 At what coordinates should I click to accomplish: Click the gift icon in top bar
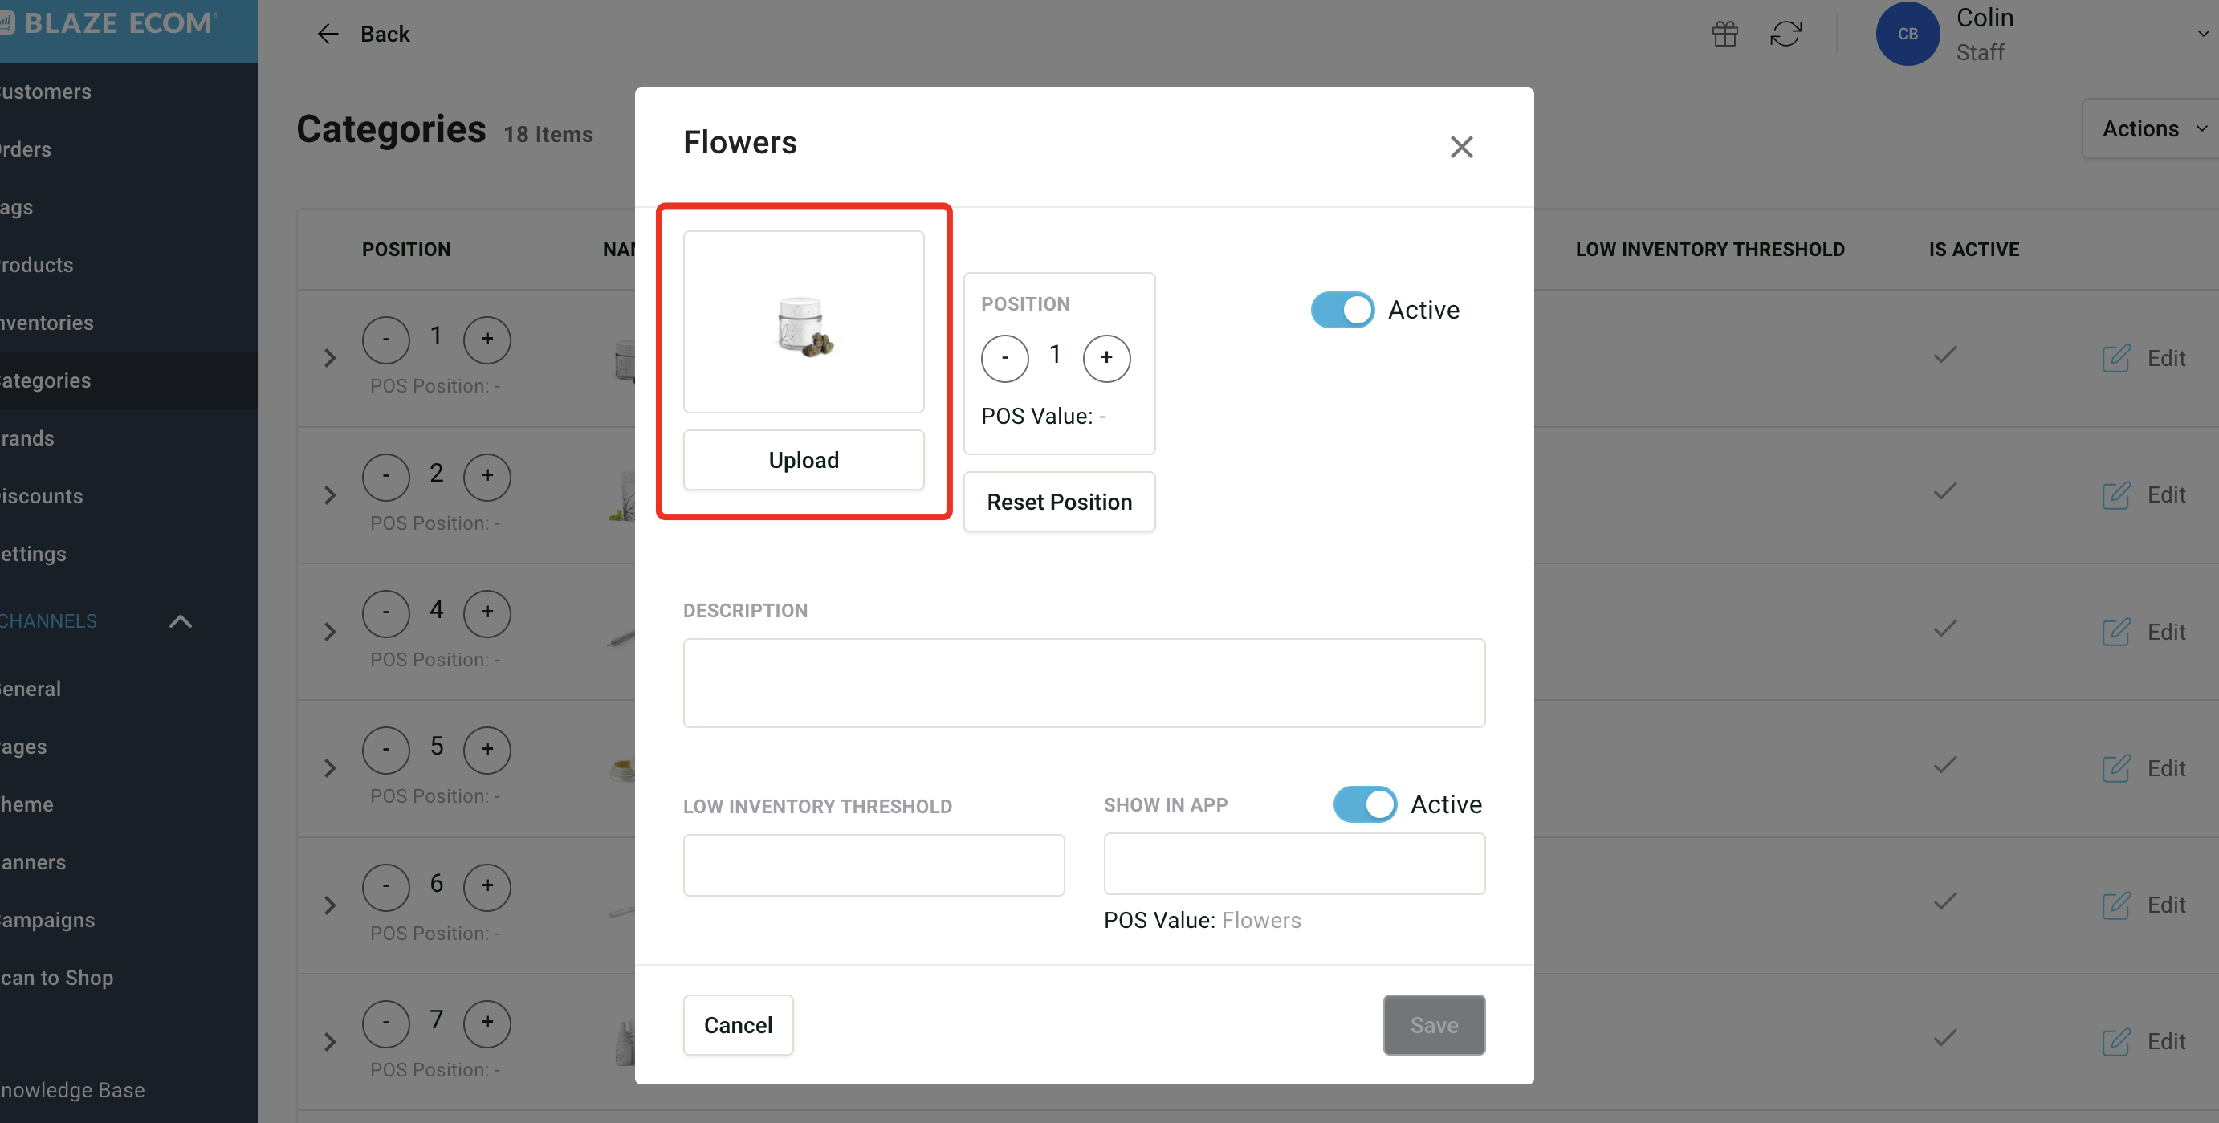(x=1724, y=34)
